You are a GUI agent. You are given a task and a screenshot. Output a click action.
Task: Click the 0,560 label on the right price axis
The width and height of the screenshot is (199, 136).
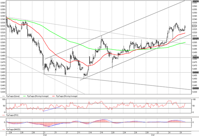tap(195, 6)
